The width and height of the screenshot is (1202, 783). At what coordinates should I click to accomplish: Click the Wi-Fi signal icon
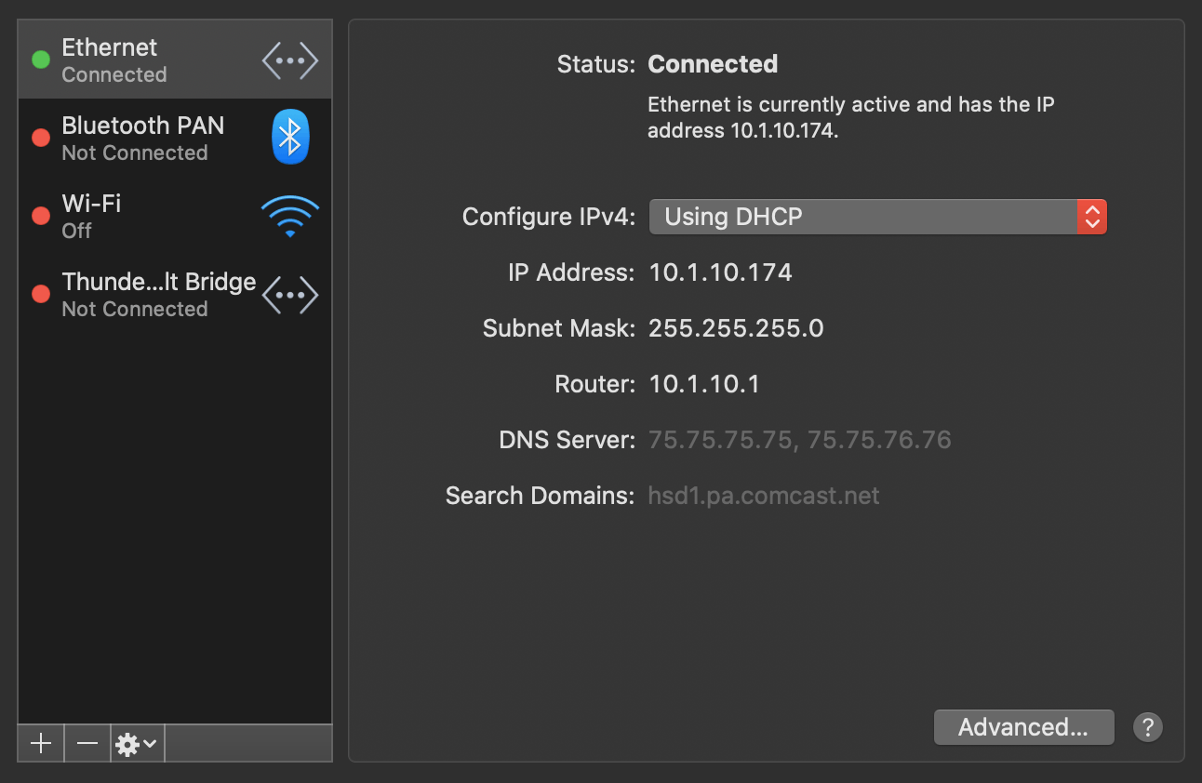pos(290,217)
